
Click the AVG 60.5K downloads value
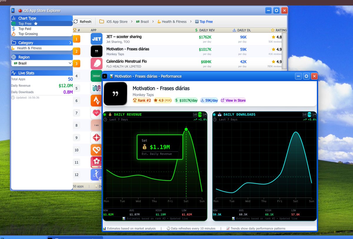click(243, 215)
